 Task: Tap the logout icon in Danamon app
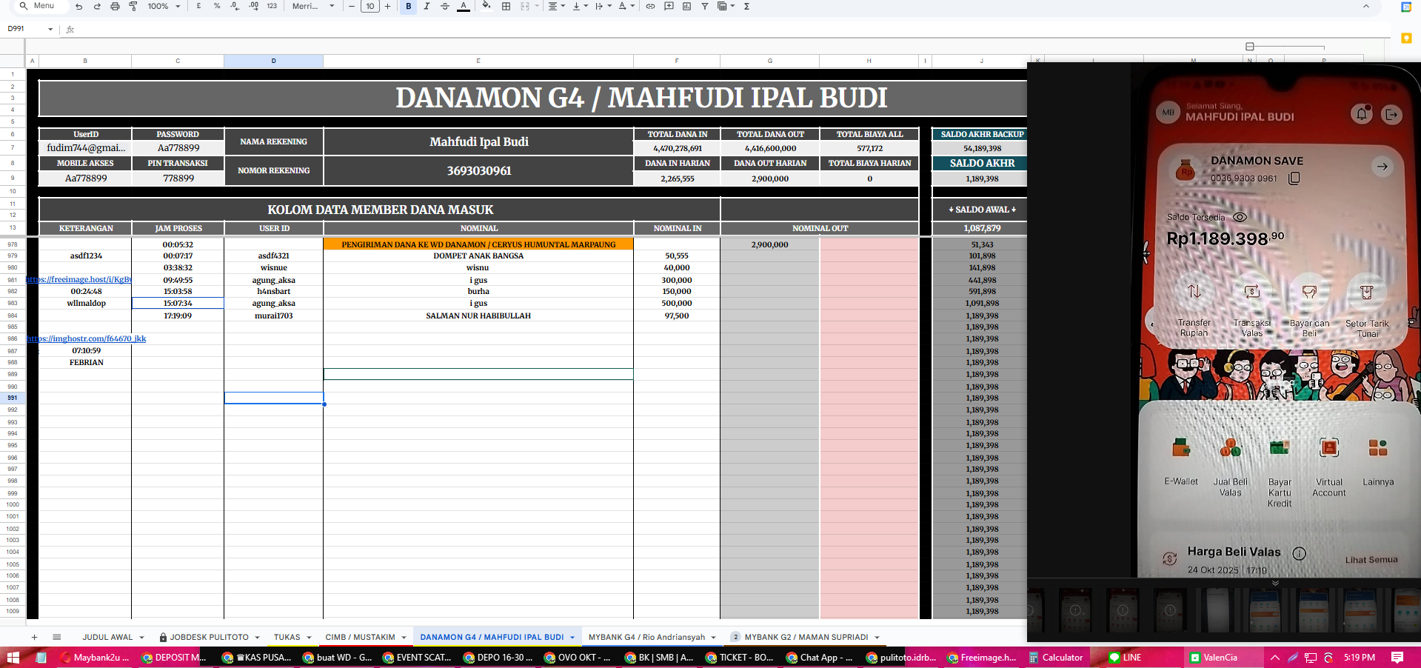tap(1391, 114)
